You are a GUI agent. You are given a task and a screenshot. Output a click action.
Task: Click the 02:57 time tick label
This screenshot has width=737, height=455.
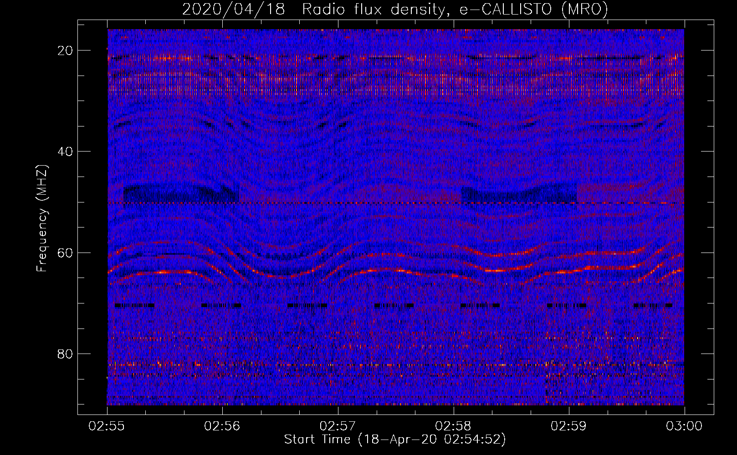[338, 426]
